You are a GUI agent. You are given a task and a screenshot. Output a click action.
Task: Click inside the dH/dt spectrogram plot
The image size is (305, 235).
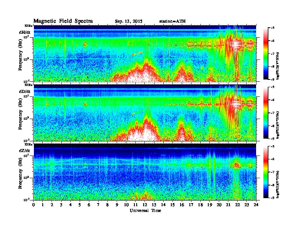(145, 53)
